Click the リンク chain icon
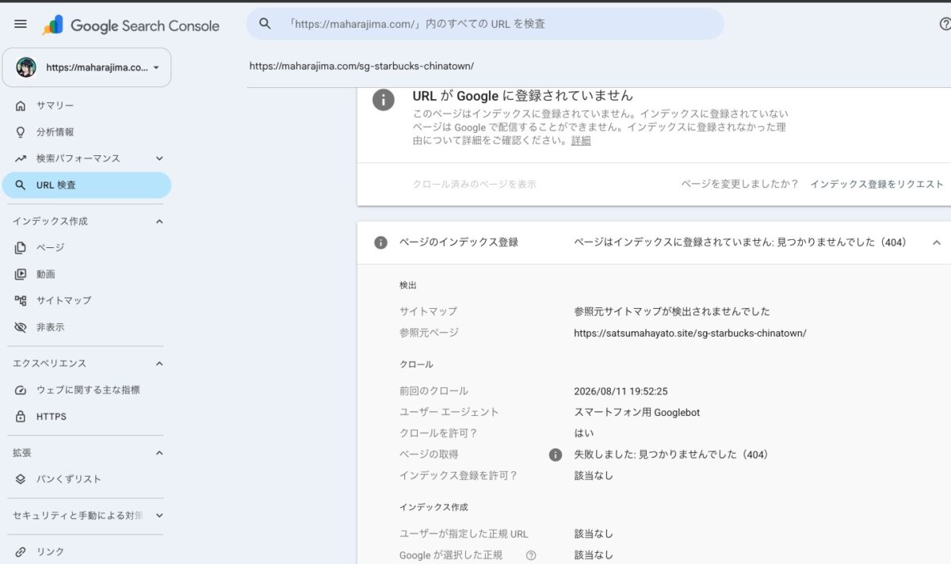The height and width of the screenshot is (564, 951). click(x=21, y=551)
